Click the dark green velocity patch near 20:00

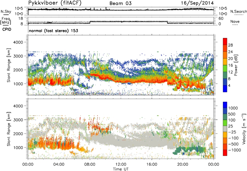190,149
